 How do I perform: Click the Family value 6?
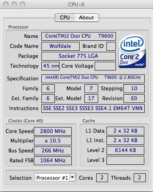point(48,89)
